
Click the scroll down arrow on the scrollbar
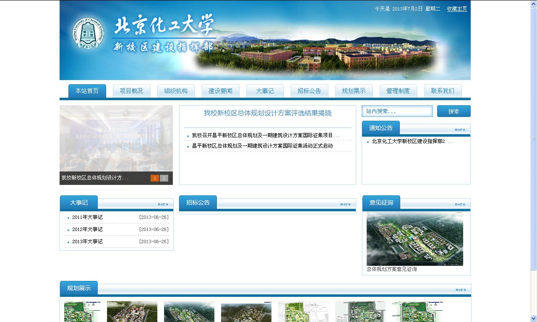(x=533, y=318)
